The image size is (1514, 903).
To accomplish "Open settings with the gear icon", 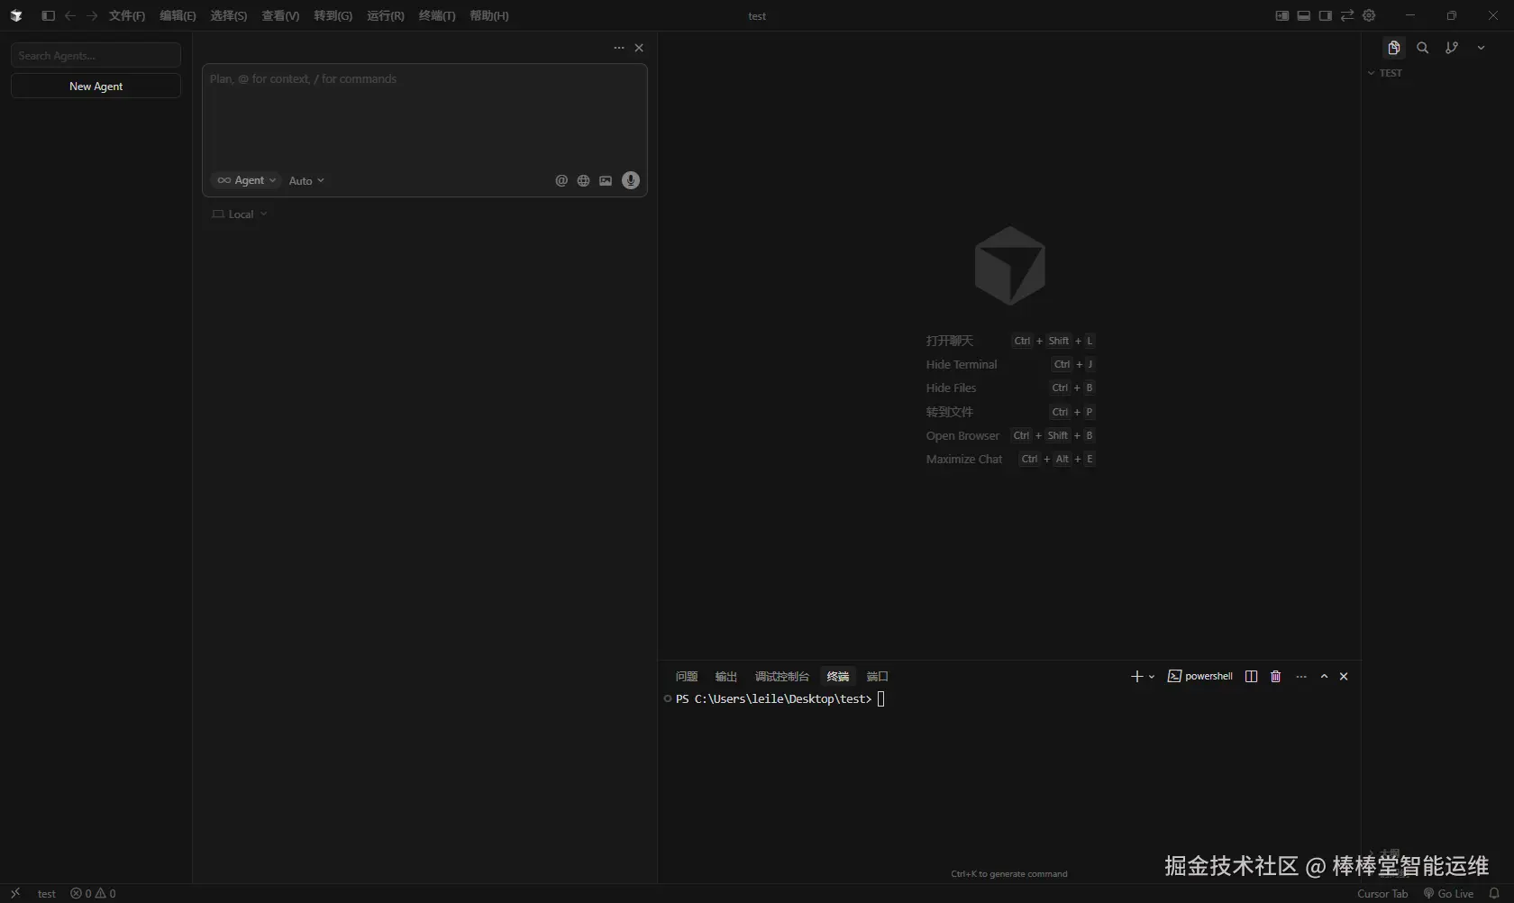I will click(x=1369, y=15).
